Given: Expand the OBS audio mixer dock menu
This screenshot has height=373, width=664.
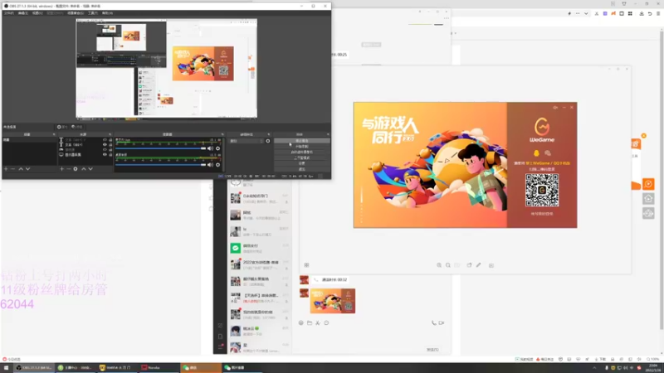Looking at the screenshot, I should [222, 134].
